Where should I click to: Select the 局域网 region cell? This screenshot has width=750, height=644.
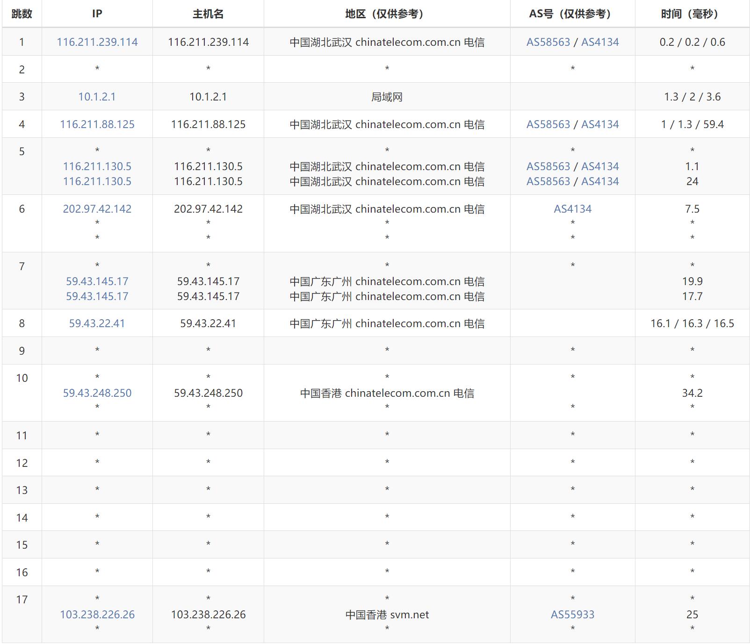tap(387, 97)
